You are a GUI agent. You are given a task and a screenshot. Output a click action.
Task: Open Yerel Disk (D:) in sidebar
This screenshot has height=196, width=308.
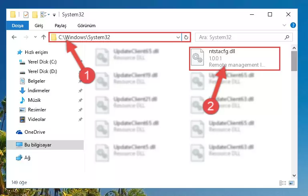click(x=42, y=71)
